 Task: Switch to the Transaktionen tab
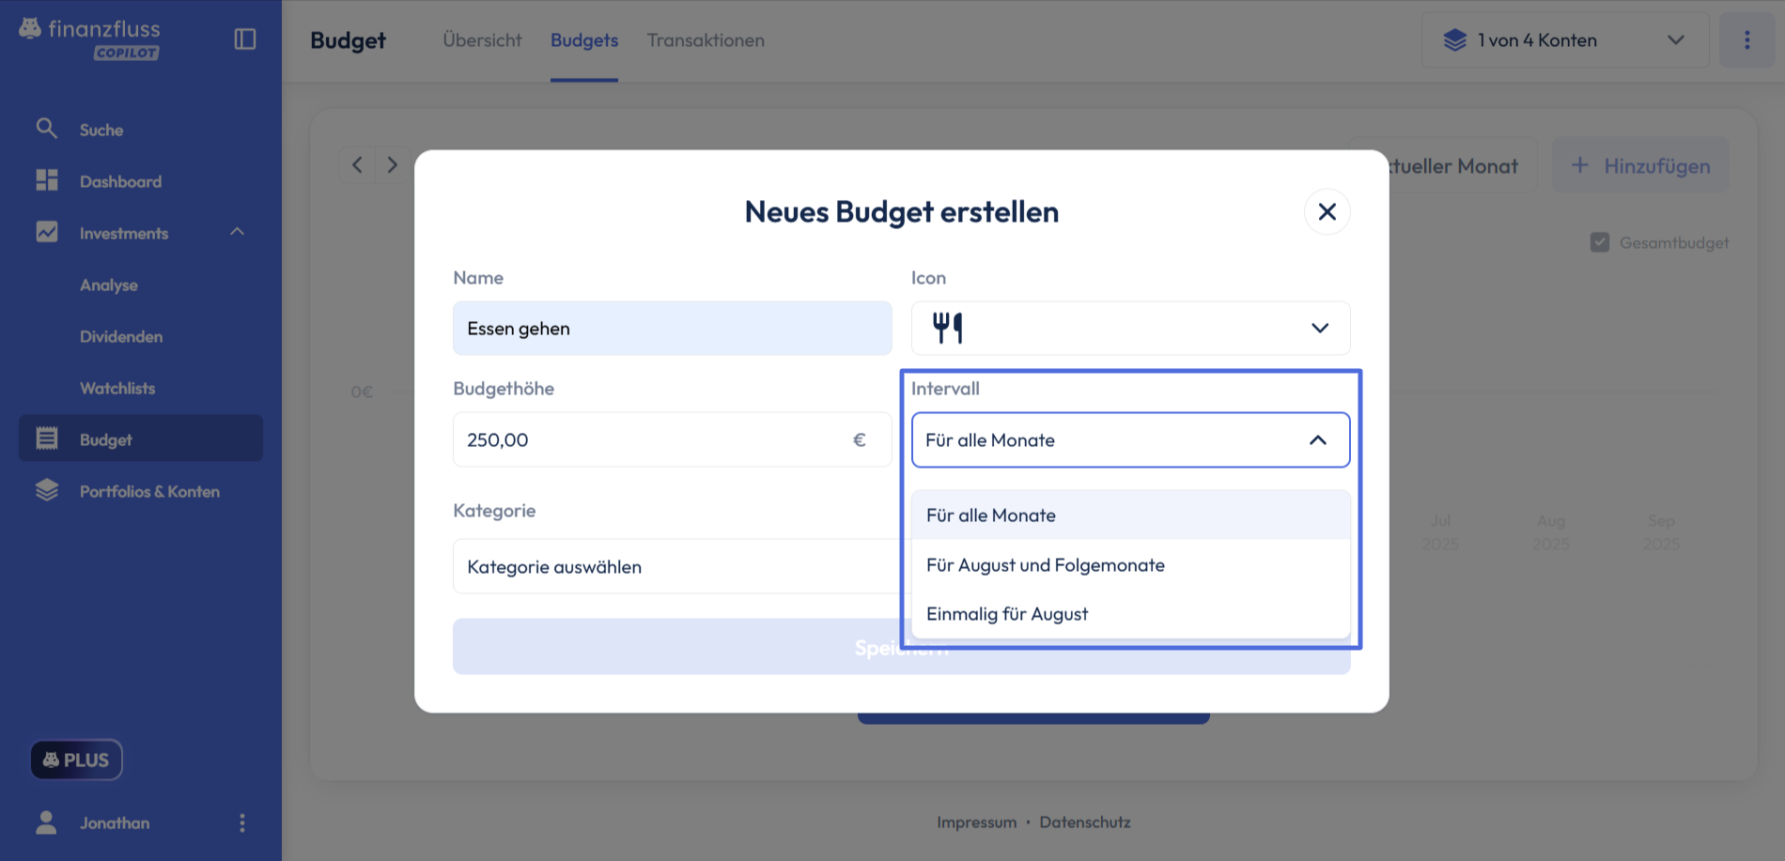[706, 40]
